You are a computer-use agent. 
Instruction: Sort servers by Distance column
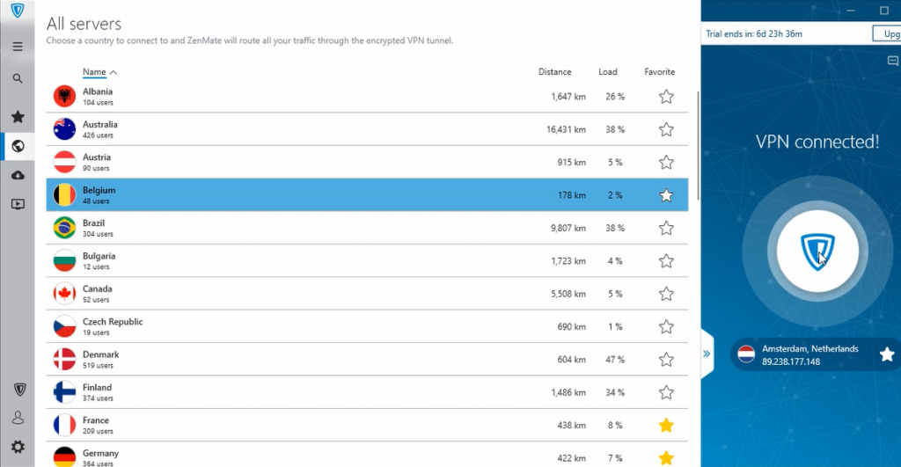click(554, 72)
